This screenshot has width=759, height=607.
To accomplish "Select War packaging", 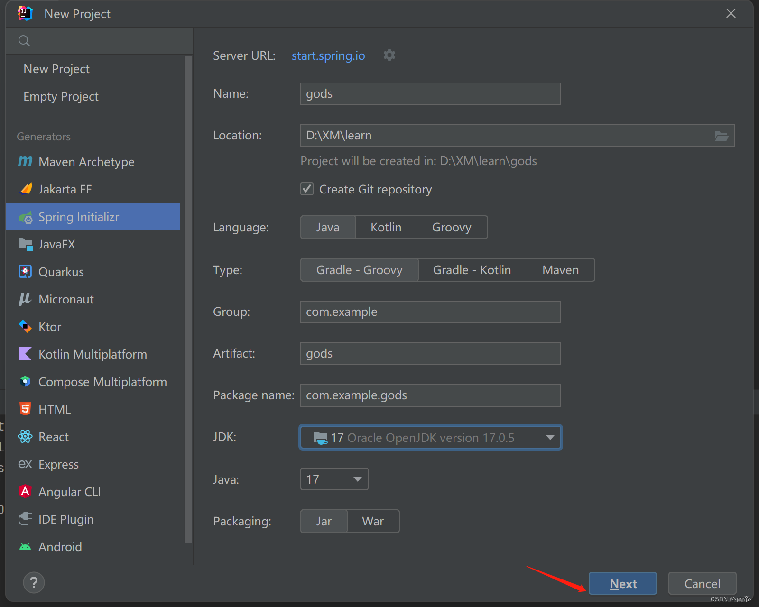I will (373, 521).
